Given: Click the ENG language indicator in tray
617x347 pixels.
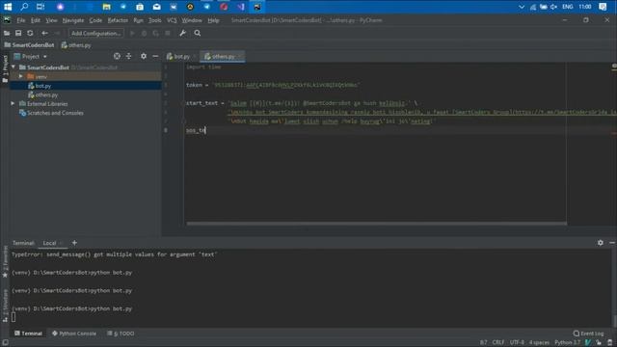Looking at the screenshot, I should [567, 7].
